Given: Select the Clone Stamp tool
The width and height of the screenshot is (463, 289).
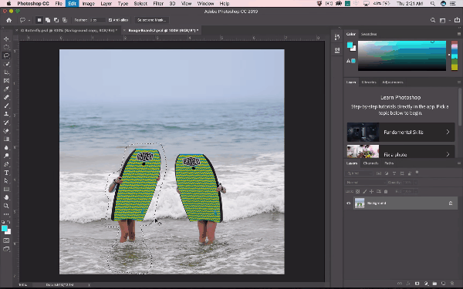Looking at the screenshot, I should [6, 114].
